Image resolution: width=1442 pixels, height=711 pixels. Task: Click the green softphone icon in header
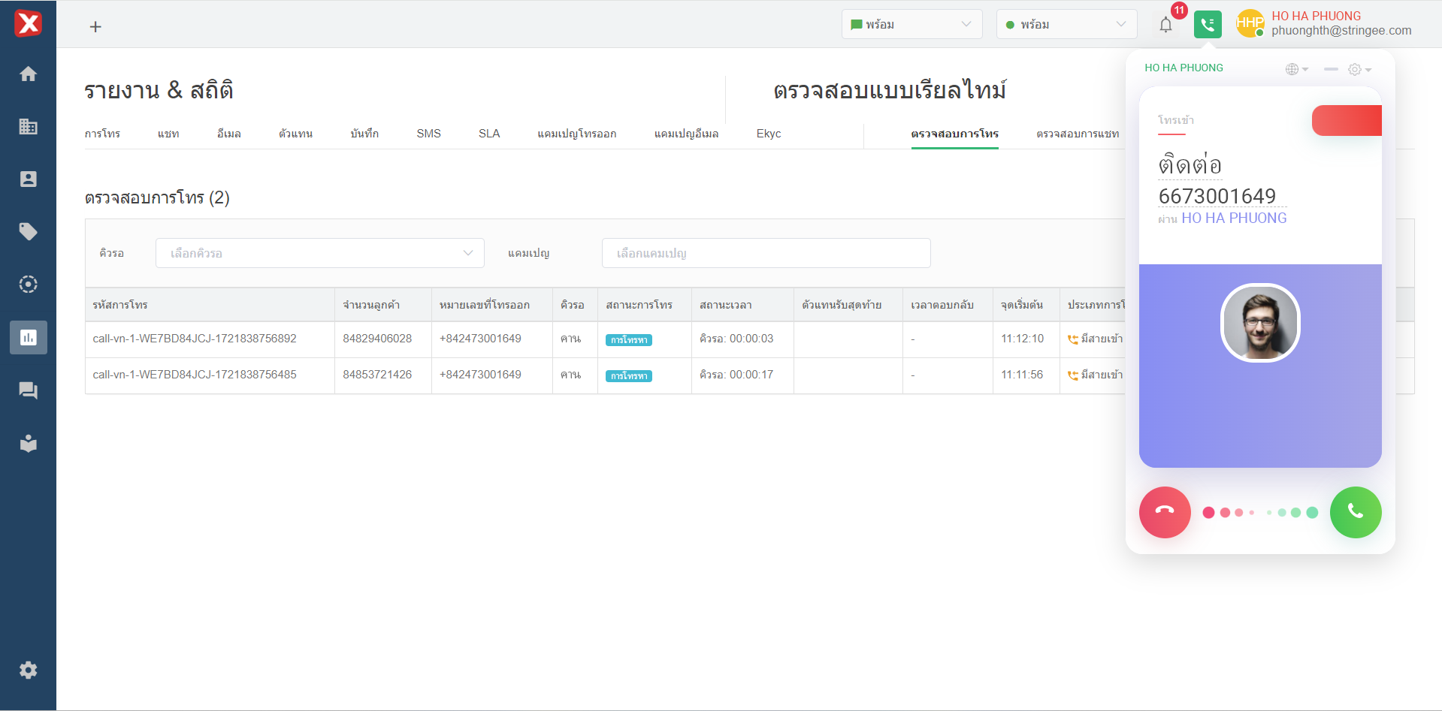coord(1207,25)
